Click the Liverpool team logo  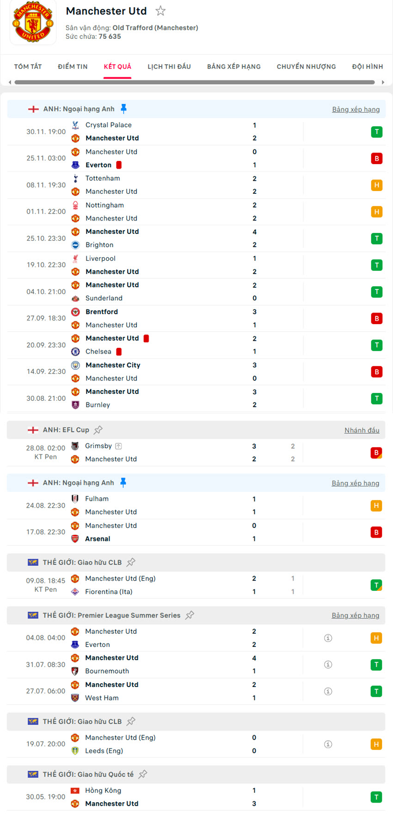coord(75,258)
